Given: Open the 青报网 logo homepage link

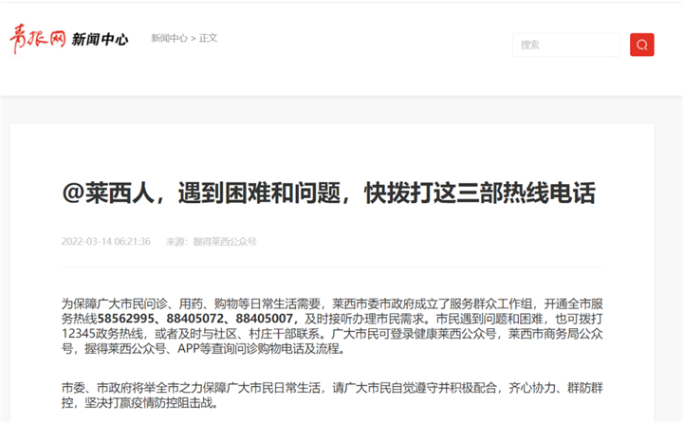Looking at the screenshot, I should [38, 39].
